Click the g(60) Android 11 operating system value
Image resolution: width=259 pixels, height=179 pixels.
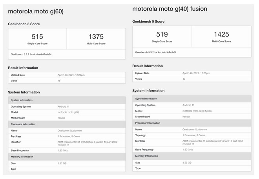(x=64, y=107)
